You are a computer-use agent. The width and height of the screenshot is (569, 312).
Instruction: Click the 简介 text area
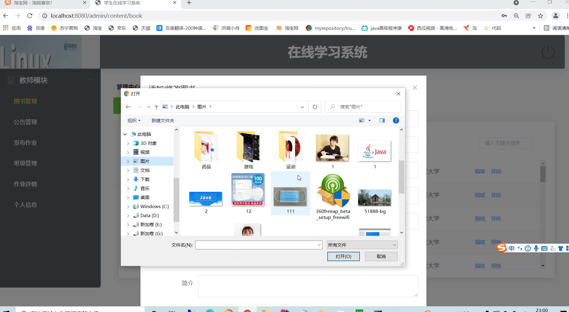coord(308,286)
